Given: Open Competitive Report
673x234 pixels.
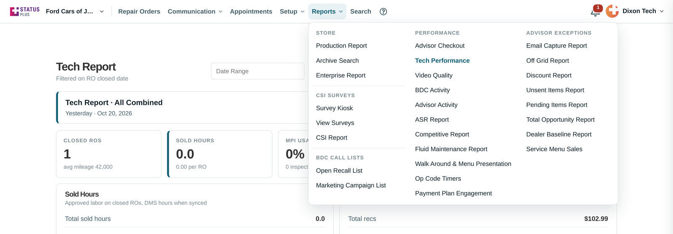Looking at the screenshot, I should coord(442,134).
